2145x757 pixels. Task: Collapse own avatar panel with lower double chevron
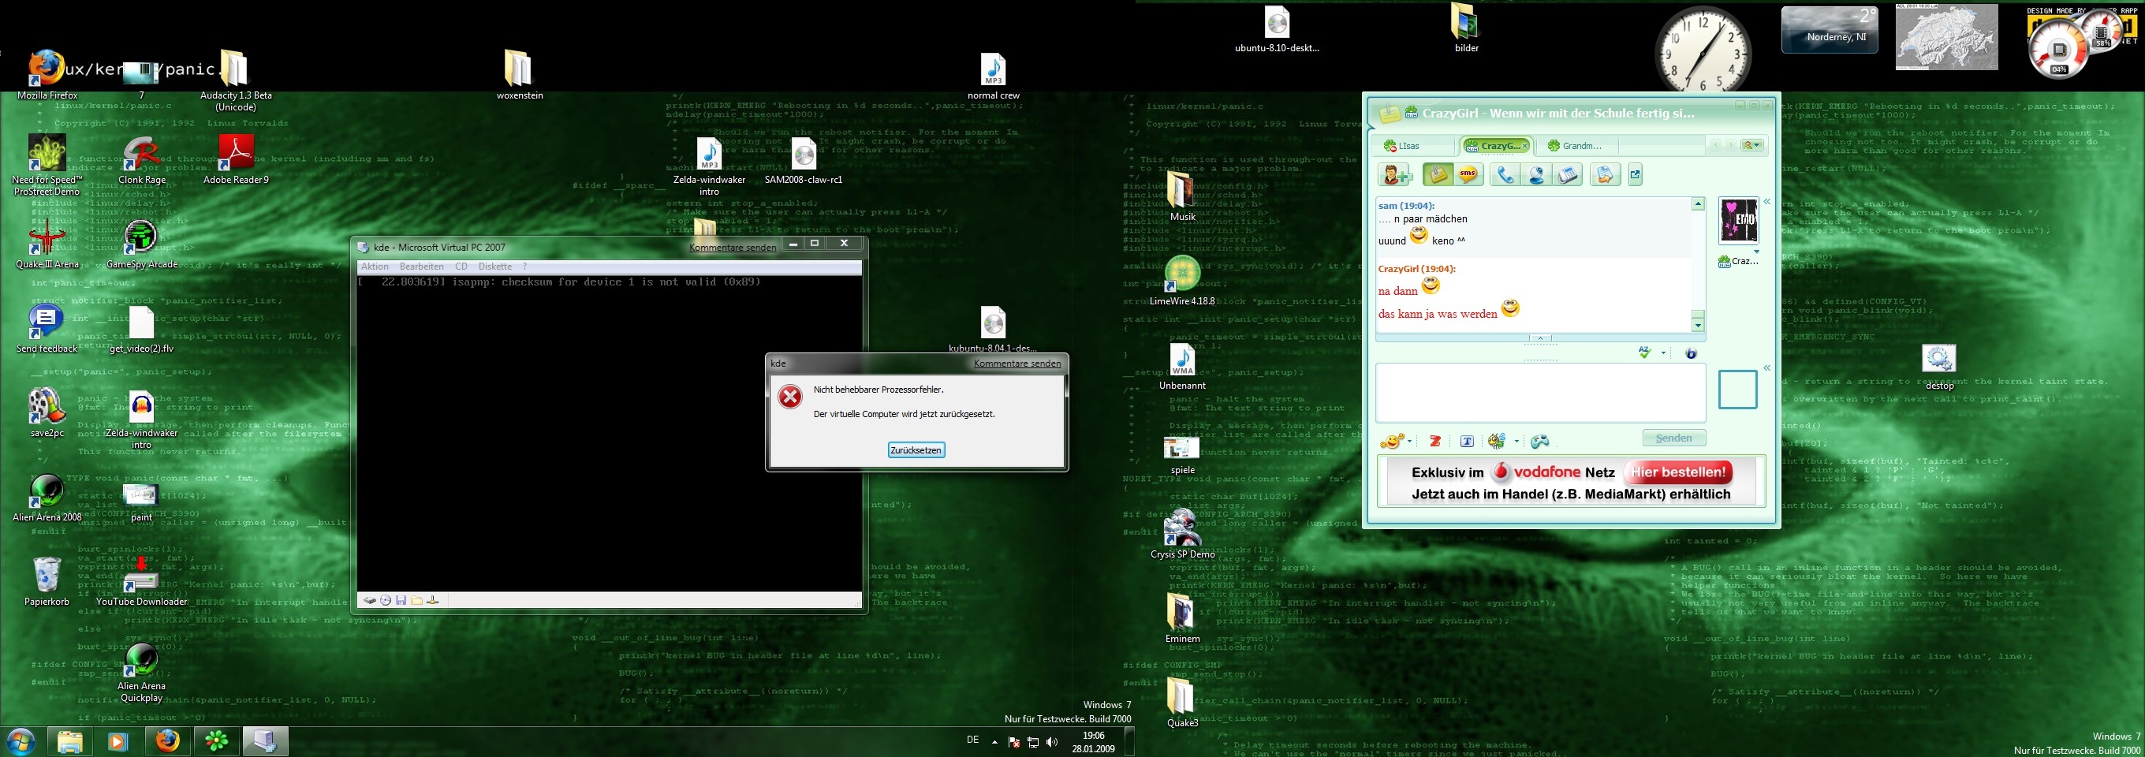click(x=1767, y=367)
